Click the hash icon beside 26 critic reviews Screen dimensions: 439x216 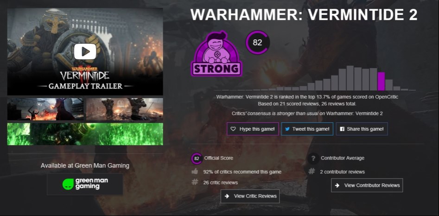195,182
